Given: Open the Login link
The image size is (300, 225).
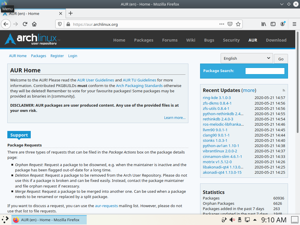Looking at the screenshot, I should pos(73,56).
